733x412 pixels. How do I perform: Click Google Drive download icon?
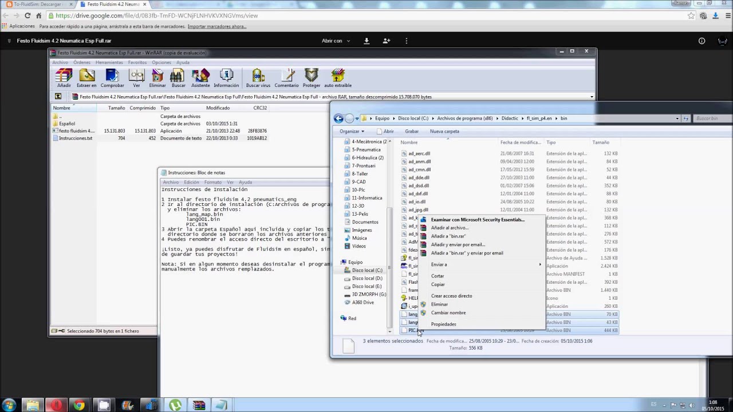(366, 41)
